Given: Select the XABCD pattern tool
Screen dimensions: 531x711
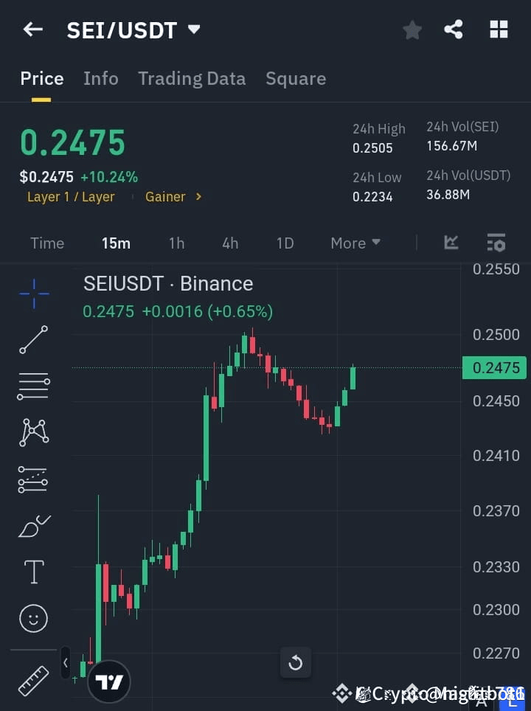Looking at the screenshot, I should pyautogui.click(x=34, y=433).
